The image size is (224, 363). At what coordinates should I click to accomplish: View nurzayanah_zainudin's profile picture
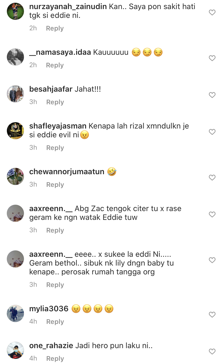(15, 11)
